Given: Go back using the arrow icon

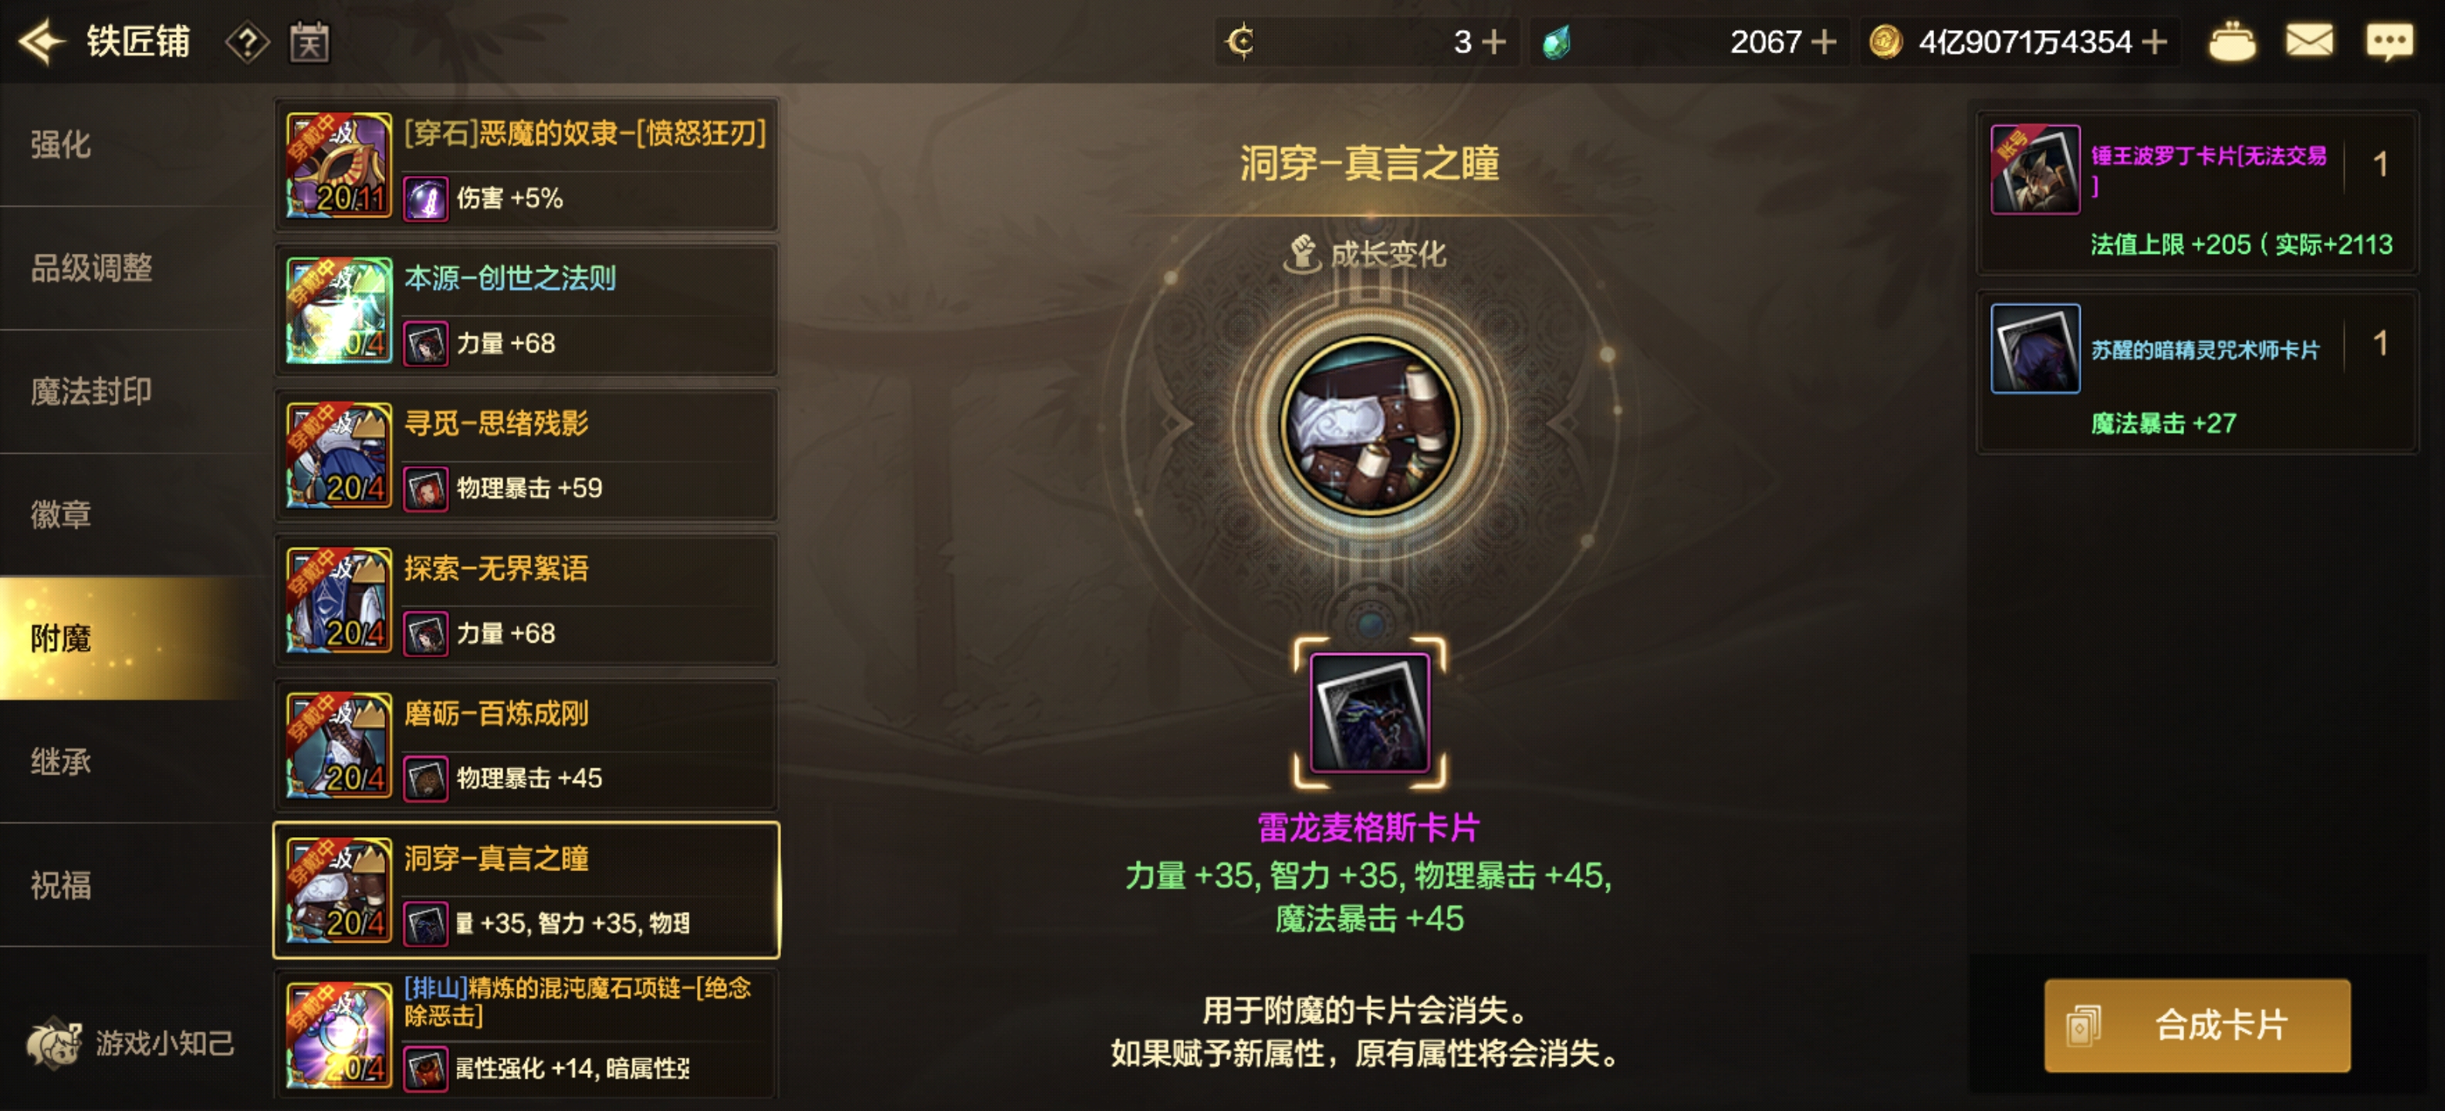Looking at the screenshot, I should coord(42,42).
